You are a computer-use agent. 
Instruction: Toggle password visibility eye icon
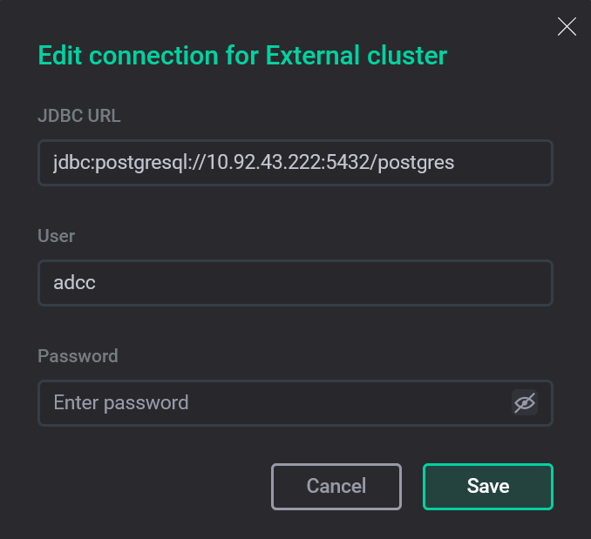coord(524,402)
